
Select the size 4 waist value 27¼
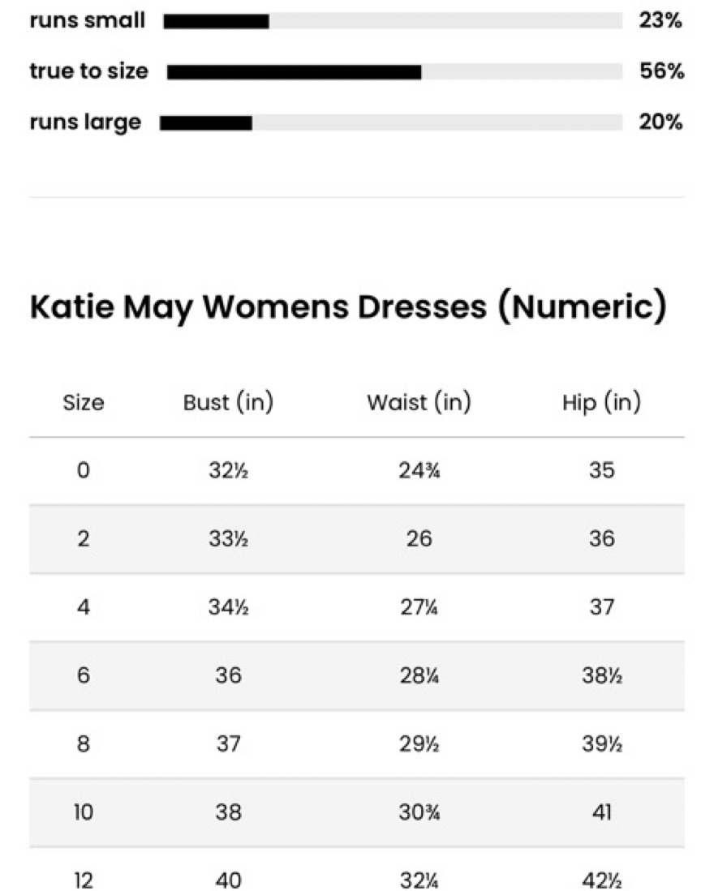pyautogui.click(x=419, y=607)
